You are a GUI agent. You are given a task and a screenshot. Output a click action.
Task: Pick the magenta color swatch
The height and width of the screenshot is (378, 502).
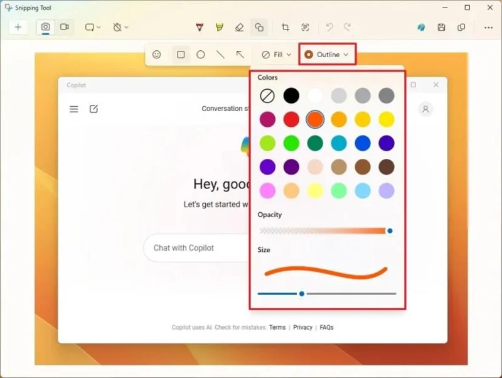pos(267,119)
